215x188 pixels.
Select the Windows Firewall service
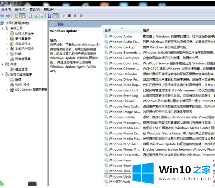[121, 101]
